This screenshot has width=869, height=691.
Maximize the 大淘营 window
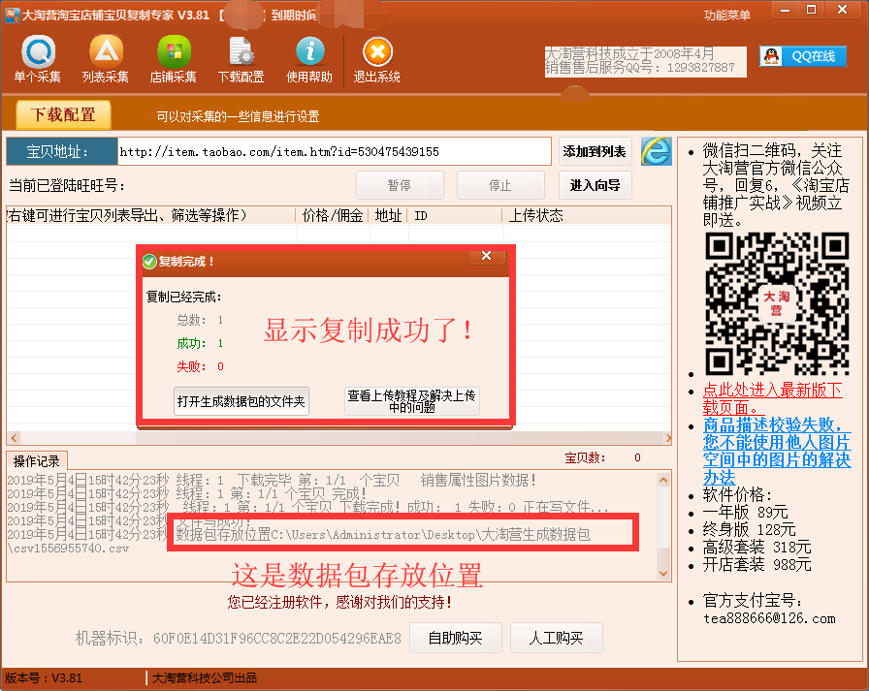(811, 10)
